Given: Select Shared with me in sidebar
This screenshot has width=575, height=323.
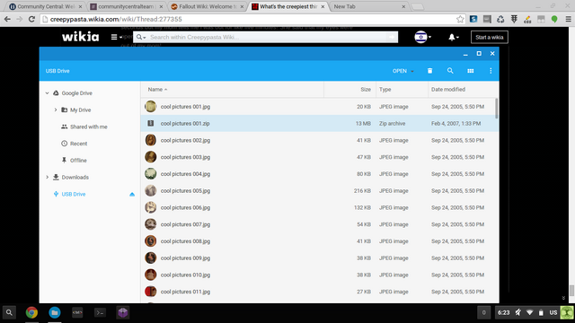Looking at the screenshot, I should [x=89, y=127].
